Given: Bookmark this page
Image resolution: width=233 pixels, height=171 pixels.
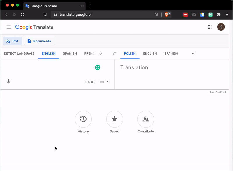Looking at the screenshot, I should coord(45,15).
